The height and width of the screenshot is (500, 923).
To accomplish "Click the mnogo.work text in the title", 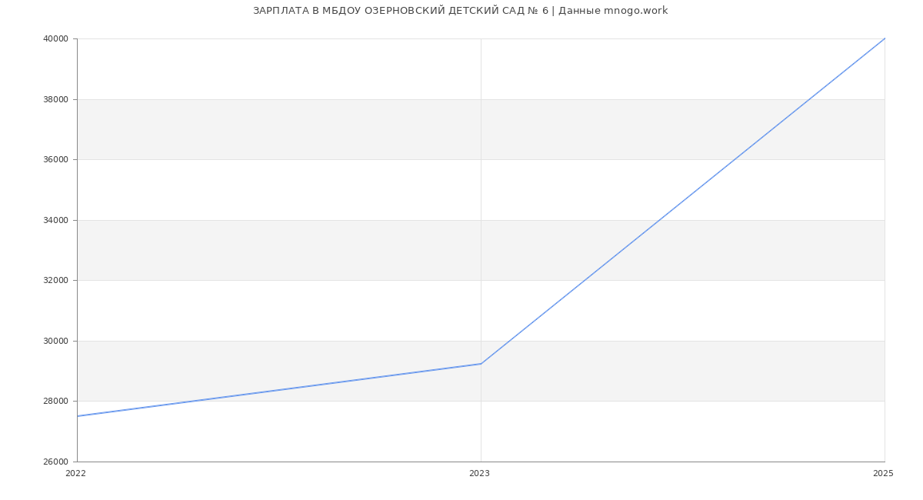I will (x=635, y=11).
